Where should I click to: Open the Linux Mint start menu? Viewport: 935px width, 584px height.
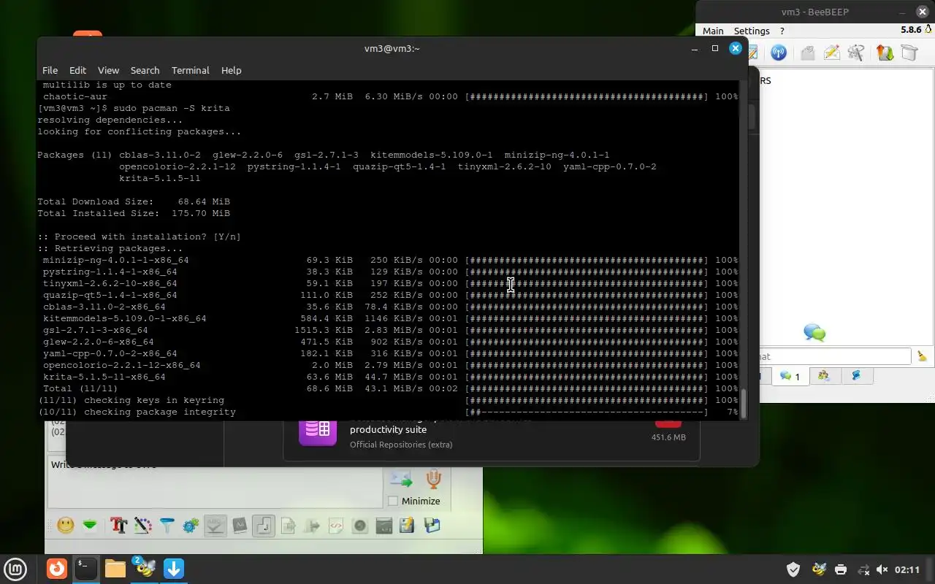15,569
